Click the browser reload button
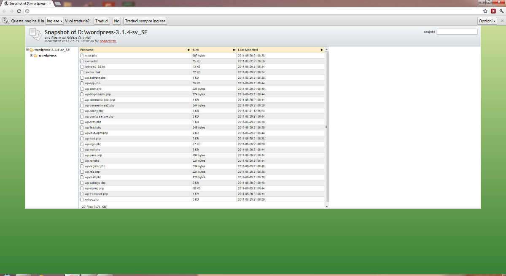 pyautogui.click(x=19, y=11)
